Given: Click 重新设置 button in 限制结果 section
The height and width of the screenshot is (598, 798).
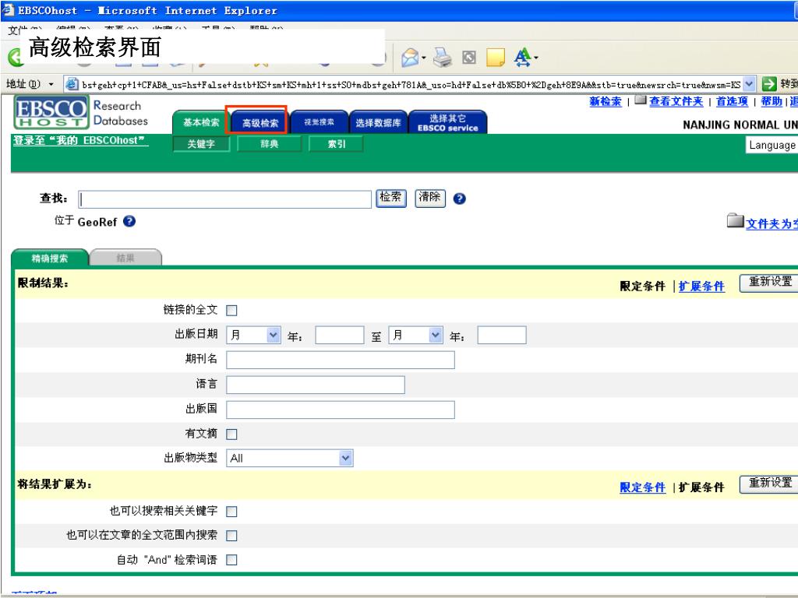Looking at the screenshot, I should click(x=769, y=283).
